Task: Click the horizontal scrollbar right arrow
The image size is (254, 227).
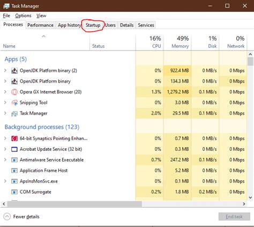Action: 244,204
